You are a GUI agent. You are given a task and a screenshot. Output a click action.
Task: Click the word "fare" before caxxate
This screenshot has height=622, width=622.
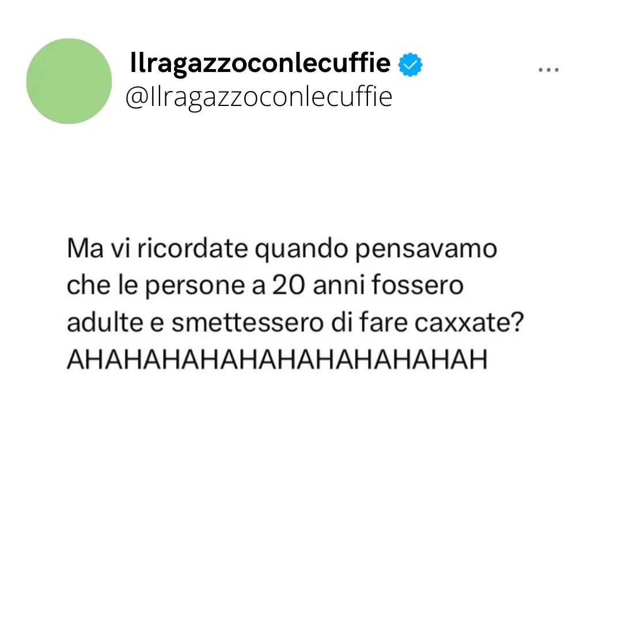coord(384,322)
